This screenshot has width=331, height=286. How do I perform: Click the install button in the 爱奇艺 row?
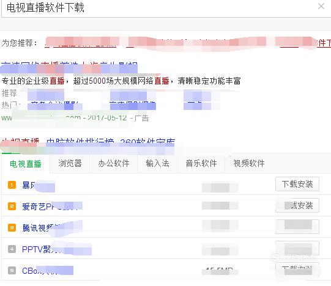coord(297,205)
